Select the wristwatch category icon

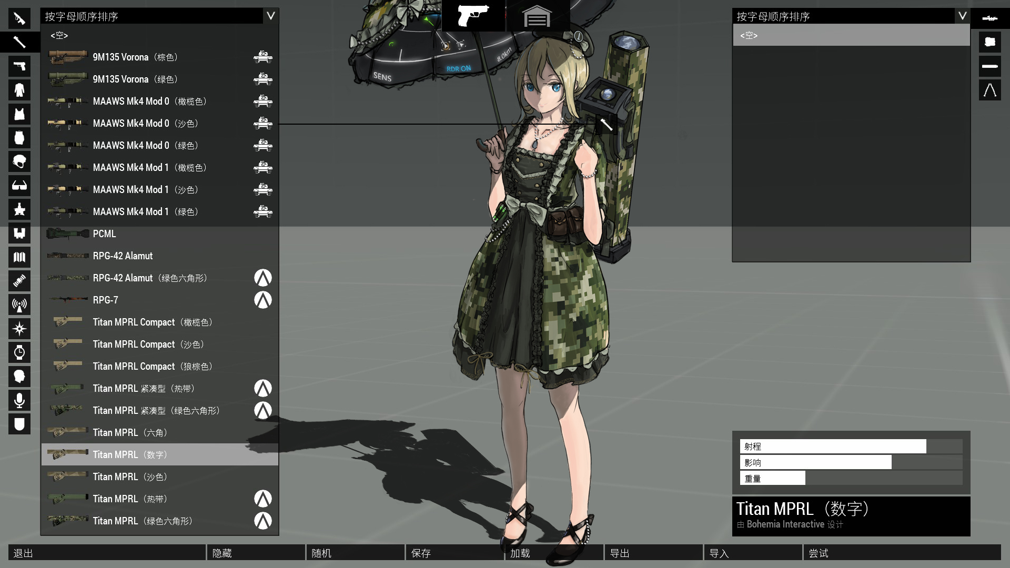coord(19,352)
